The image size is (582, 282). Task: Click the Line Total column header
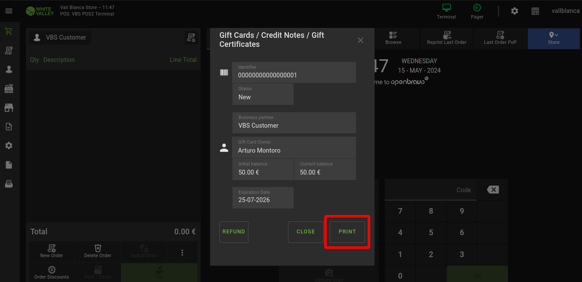(x=183, y=60)
